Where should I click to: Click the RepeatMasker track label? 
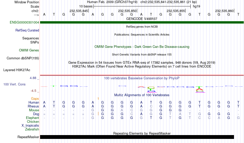[x=28, y=137]
